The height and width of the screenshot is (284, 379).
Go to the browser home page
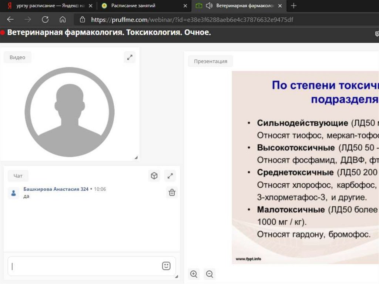pyautogui.click(x=63, y=20)
